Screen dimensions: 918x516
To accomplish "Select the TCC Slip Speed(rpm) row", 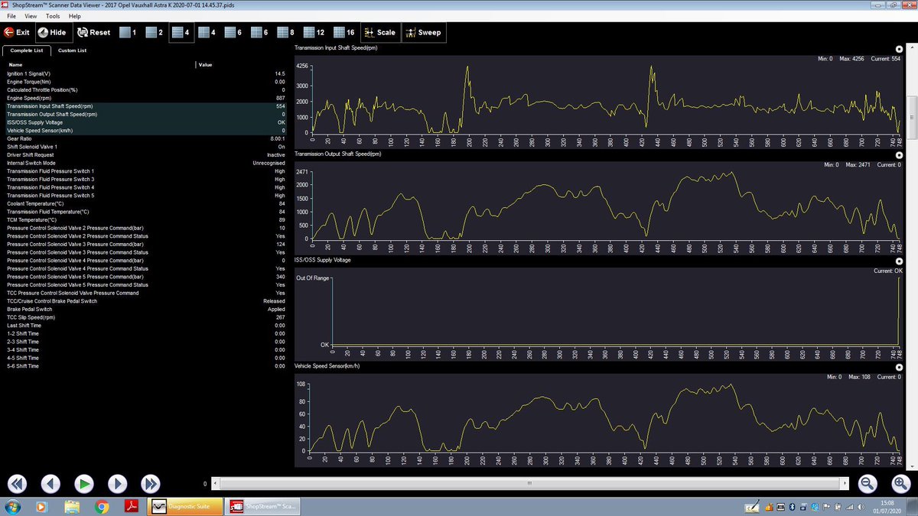I will point(145,317).
